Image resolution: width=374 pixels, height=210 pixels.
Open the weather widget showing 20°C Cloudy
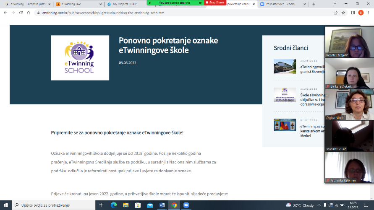tap(300, 205)
